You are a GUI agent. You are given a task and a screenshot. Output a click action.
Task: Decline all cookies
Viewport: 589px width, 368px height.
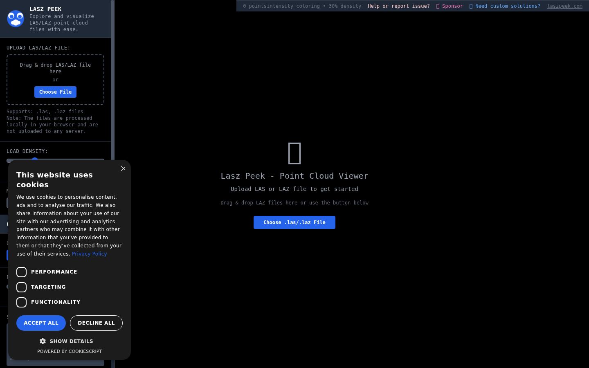pyautogui.click(x=96, y=323)
